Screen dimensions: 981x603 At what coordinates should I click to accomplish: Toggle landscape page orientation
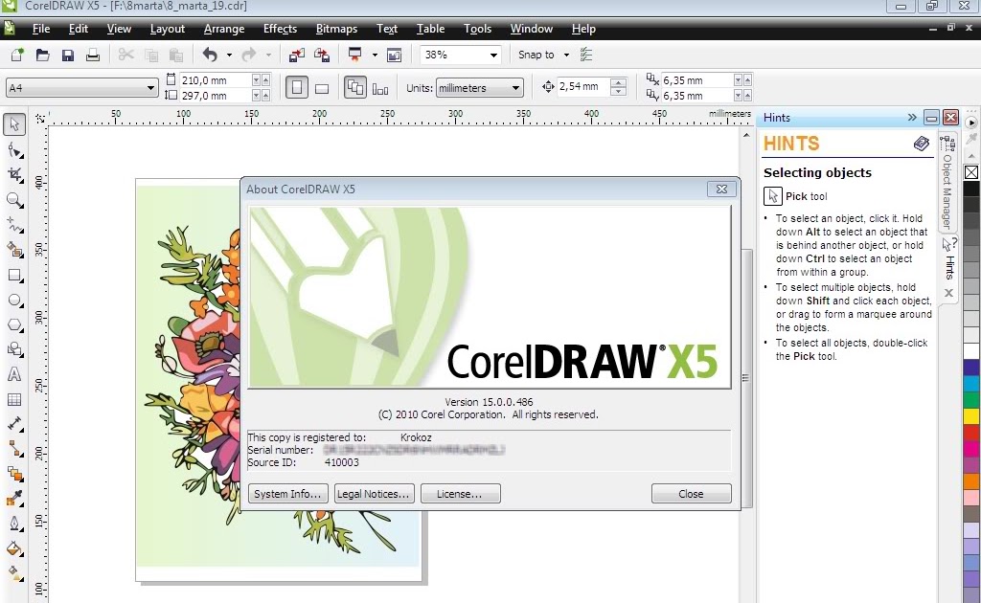[323, 87]
